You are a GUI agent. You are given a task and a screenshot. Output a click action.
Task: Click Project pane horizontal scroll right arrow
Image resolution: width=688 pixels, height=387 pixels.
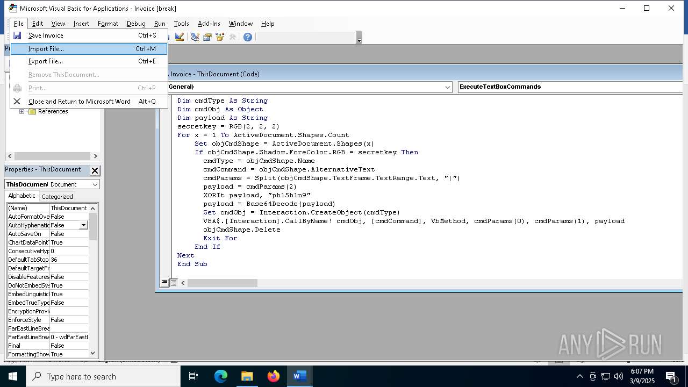click(x=96, y=156)
